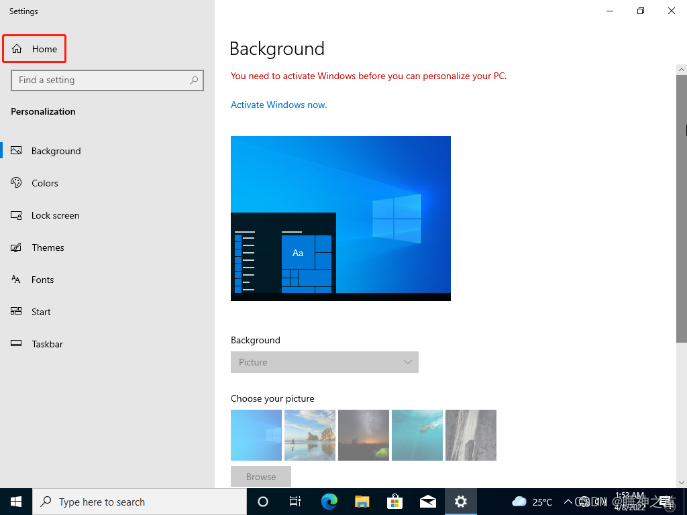Click the magnifier icon in Find a setting
Image resolution: width=687 pixels, height=515 pixels.
point(194,80)
